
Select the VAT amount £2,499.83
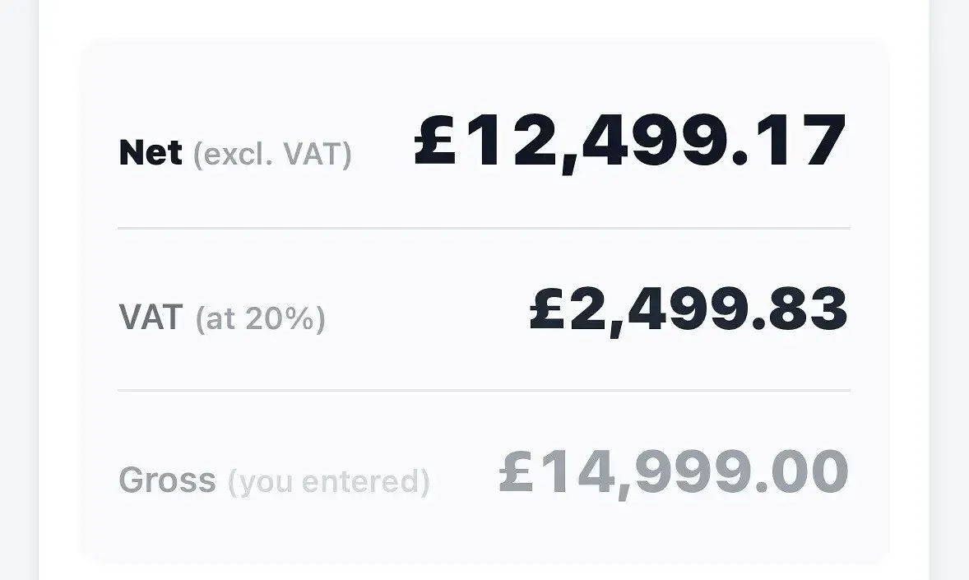tap(688, 310)
